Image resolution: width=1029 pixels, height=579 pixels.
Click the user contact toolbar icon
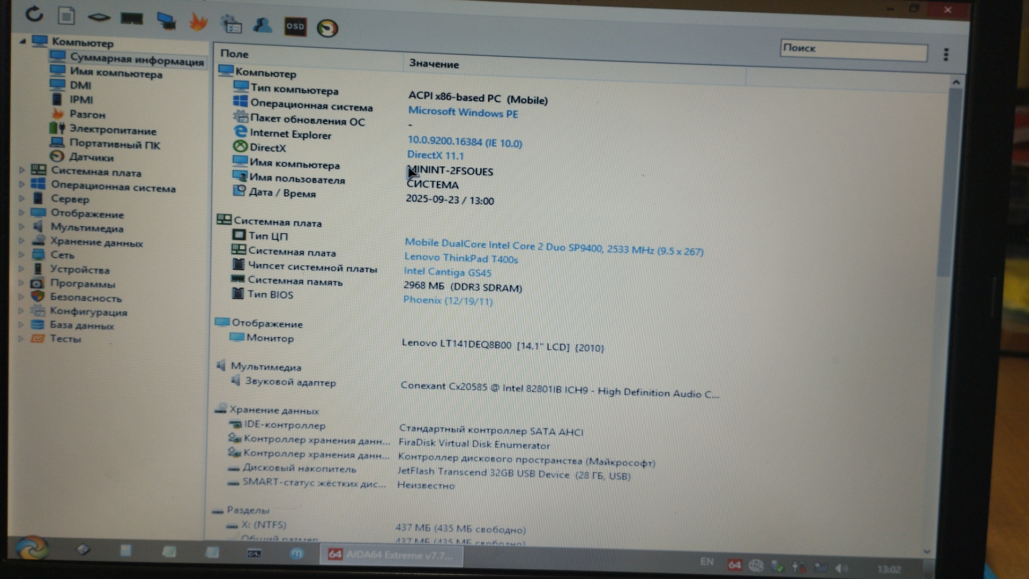click(x=262, y=25)
